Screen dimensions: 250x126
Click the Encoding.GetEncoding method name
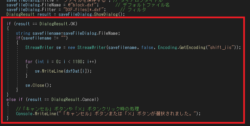click(182, 48)
